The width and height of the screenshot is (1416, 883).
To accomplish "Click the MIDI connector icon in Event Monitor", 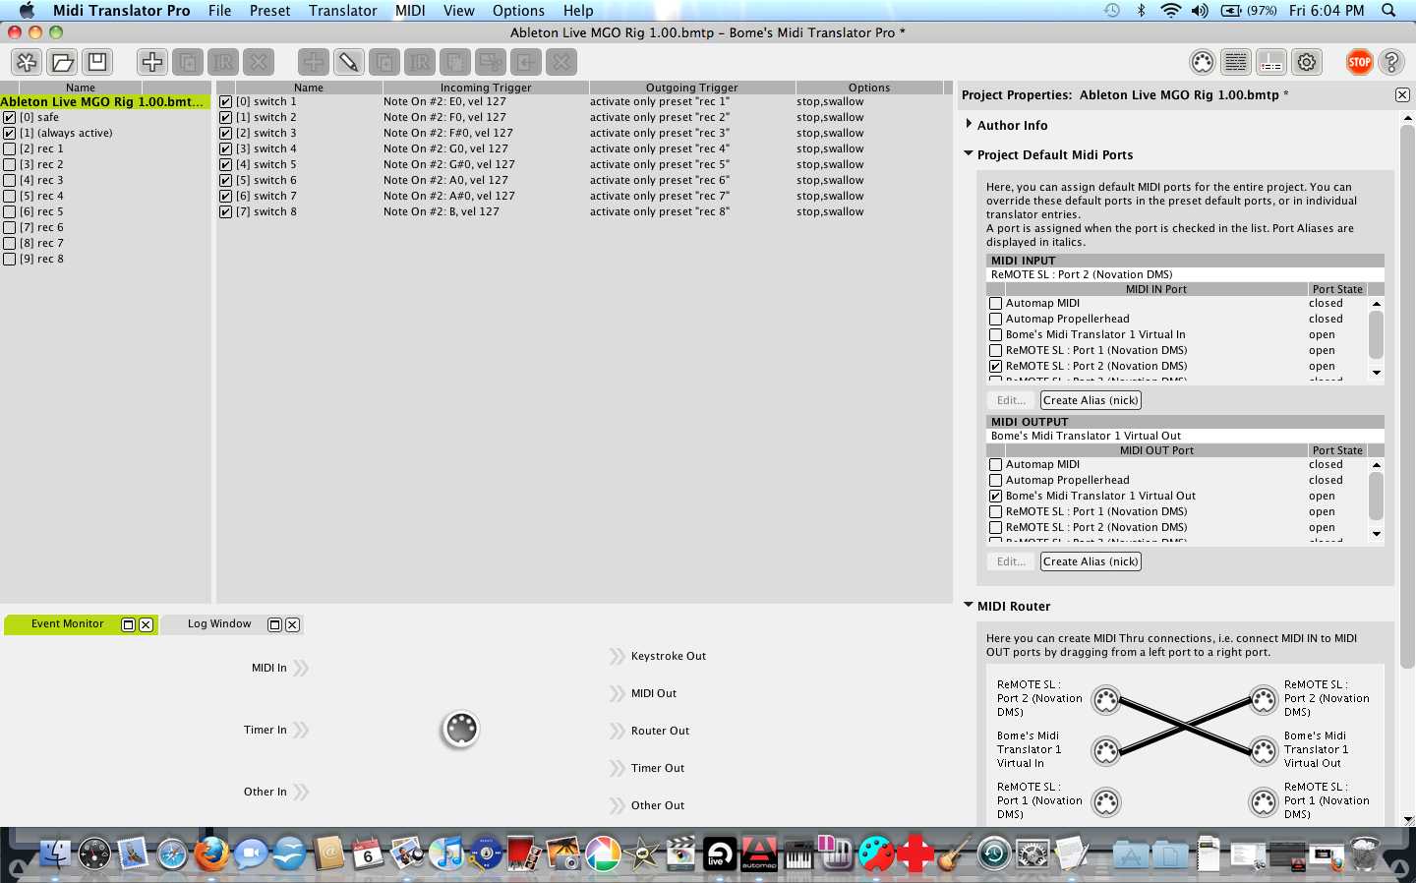I will pyautogui.click(x=460, y=729).
